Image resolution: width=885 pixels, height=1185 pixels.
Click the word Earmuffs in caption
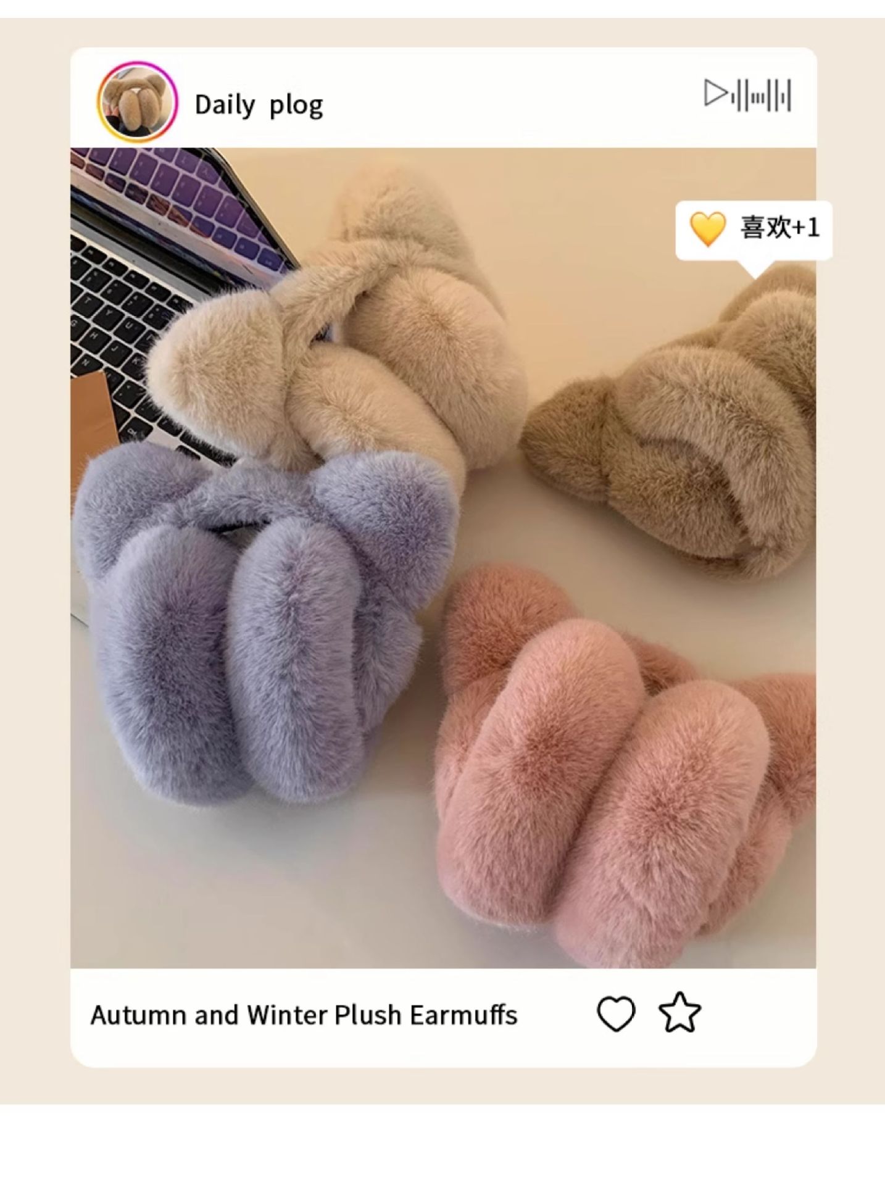pyautogui.click(x=463, y=1015)
